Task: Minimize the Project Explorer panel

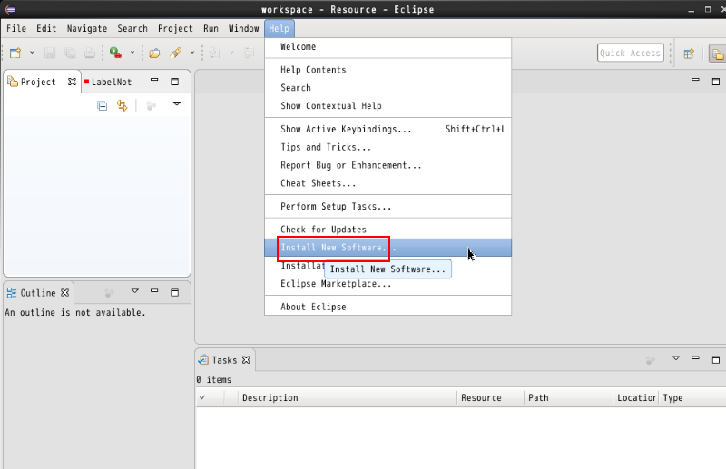Action: pos(154,80)
